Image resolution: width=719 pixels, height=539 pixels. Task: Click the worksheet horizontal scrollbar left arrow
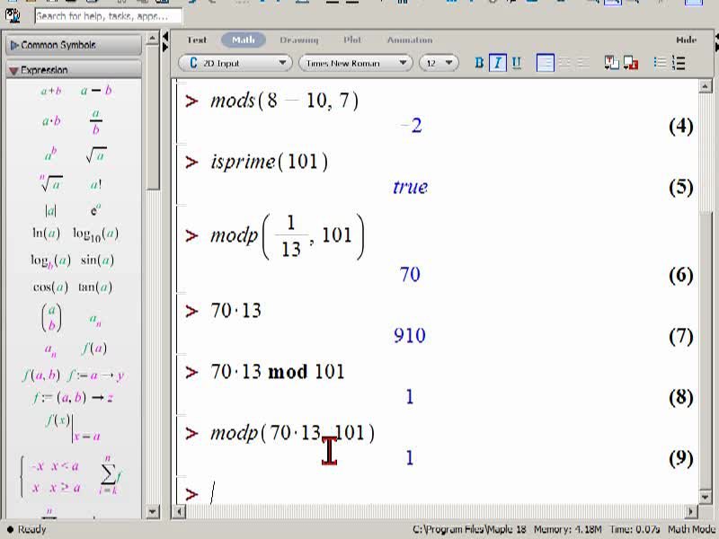point(179,511)
